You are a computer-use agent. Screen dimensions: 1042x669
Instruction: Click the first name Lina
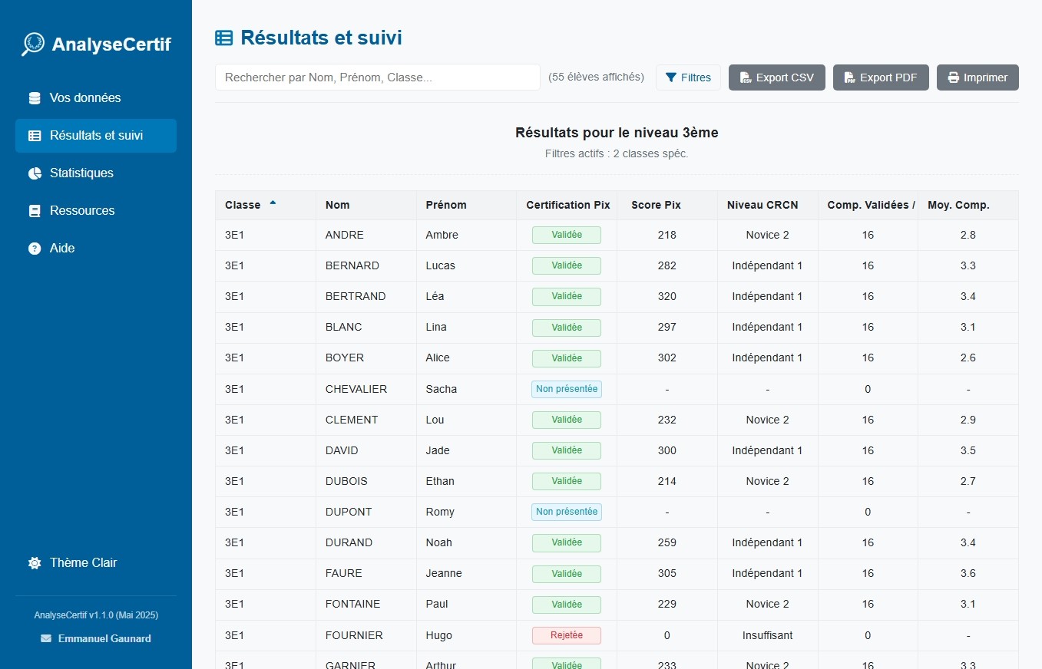point(436,328)
